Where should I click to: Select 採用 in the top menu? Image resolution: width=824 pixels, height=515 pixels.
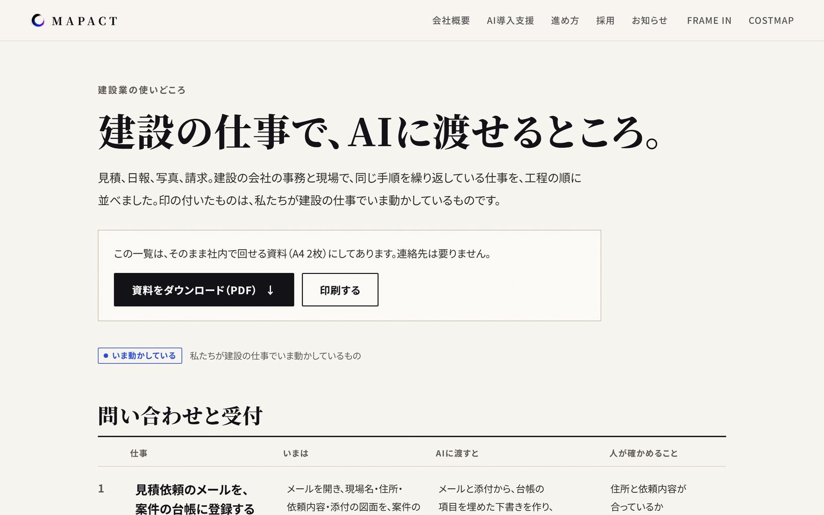pyautogui.click(x=605, y=21)
